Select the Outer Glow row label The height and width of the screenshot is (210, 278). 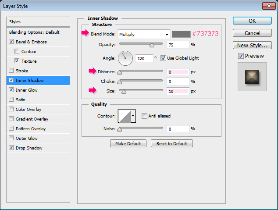click(x=27, y=139)
